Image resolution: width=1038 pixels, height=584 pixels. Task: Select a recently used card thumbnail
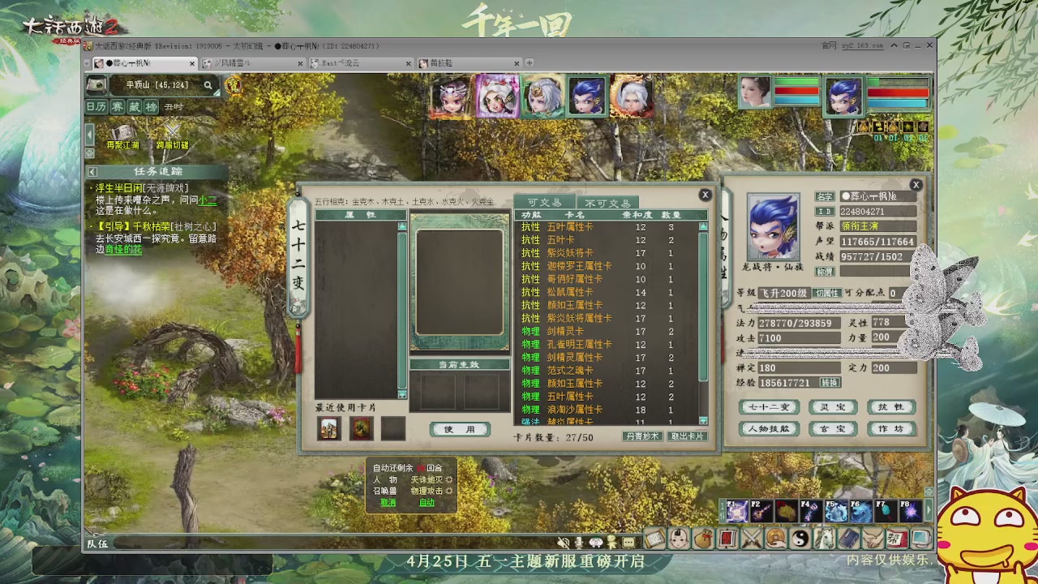click(328, 428)
